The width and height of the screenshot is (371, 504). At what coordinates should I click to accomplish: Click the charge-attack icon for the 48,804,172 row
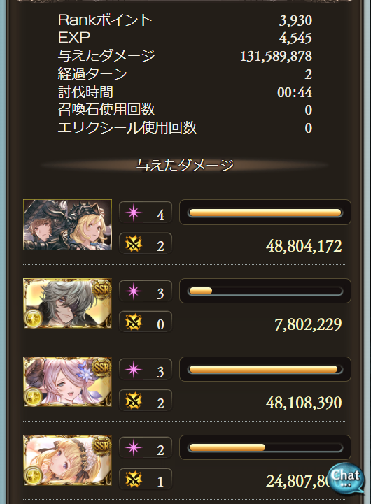(x=134, y=244)
